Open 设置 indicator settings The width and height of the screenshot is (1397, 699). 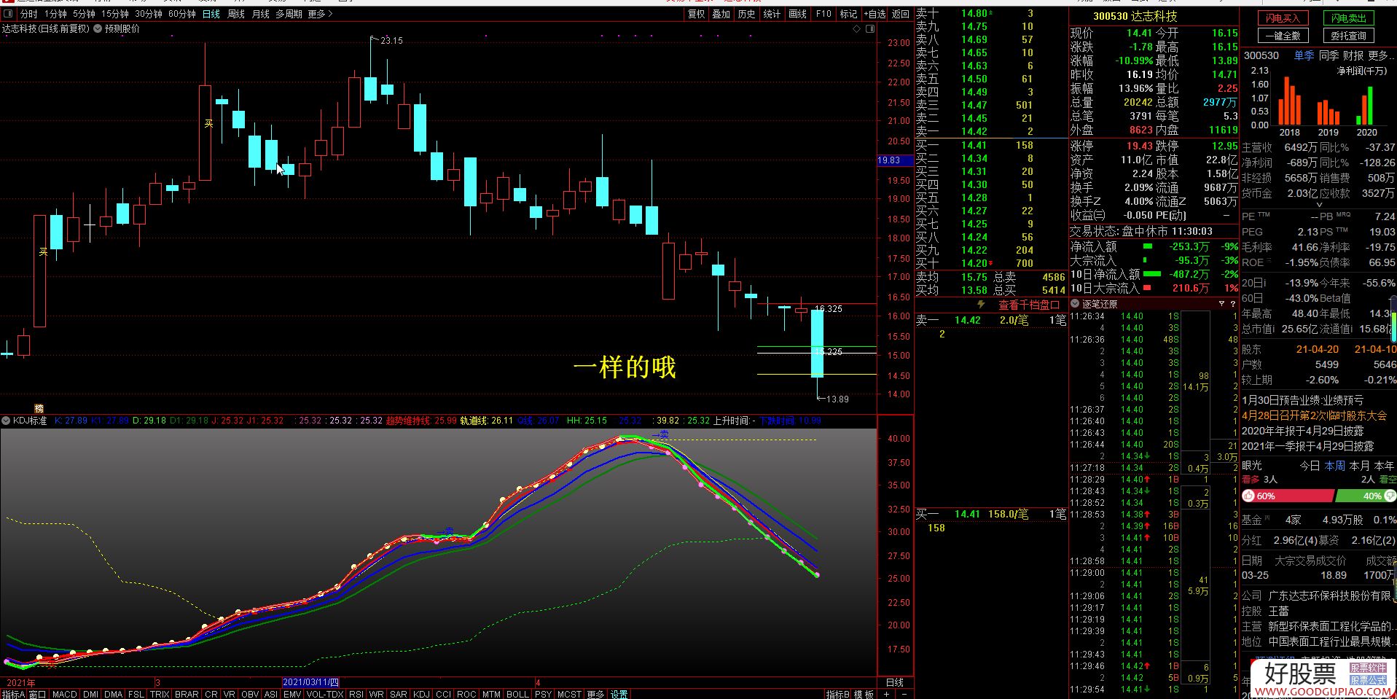coord(619,694)
